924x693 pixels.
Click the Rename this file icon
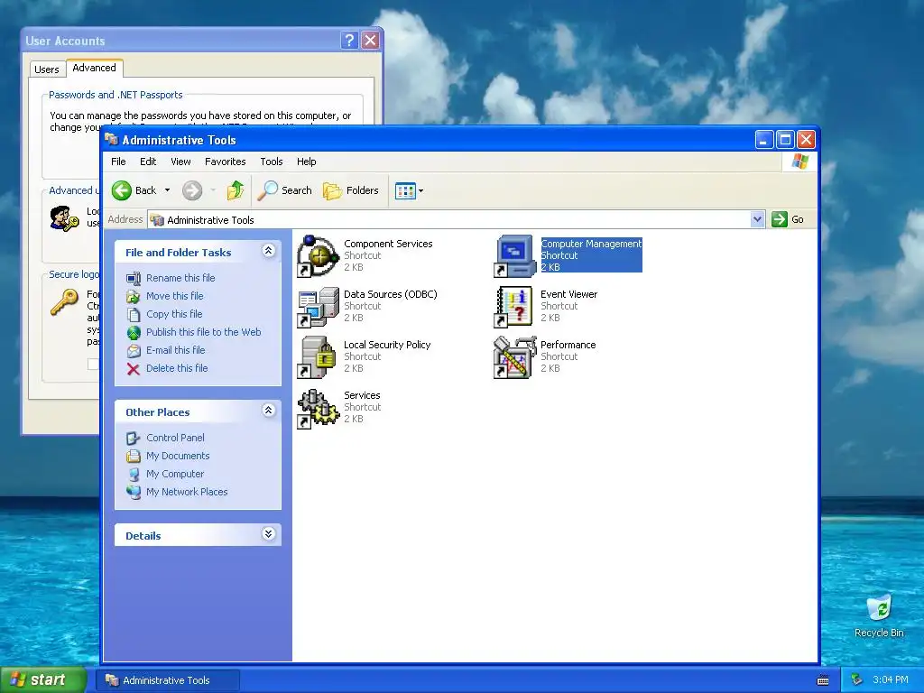point(134,278)
